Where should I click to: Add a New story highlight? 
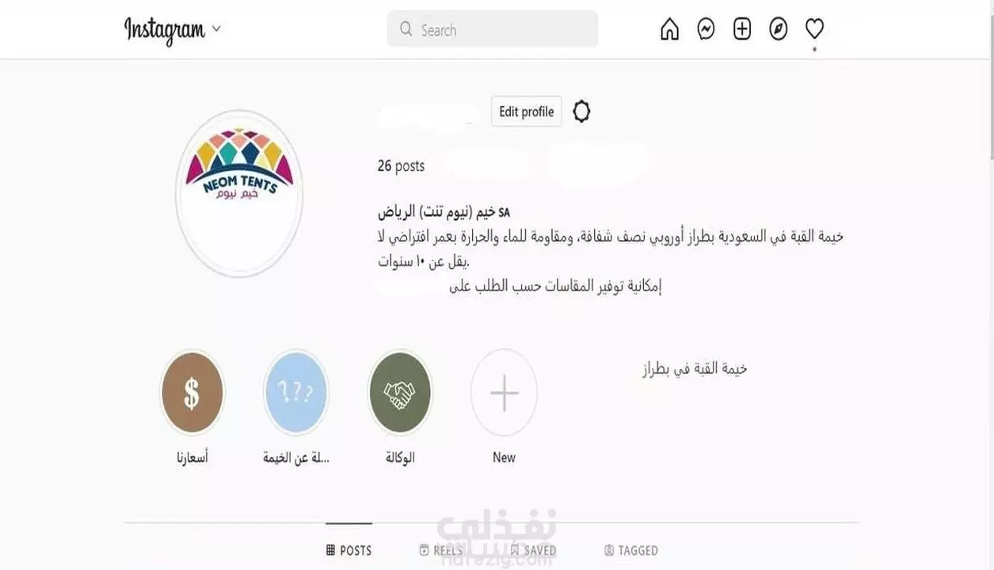(x=504, y=393)
